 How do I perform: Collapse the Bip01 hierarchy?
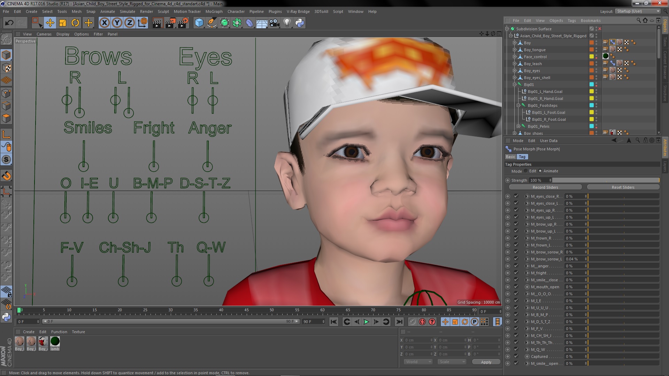[514, 85]
